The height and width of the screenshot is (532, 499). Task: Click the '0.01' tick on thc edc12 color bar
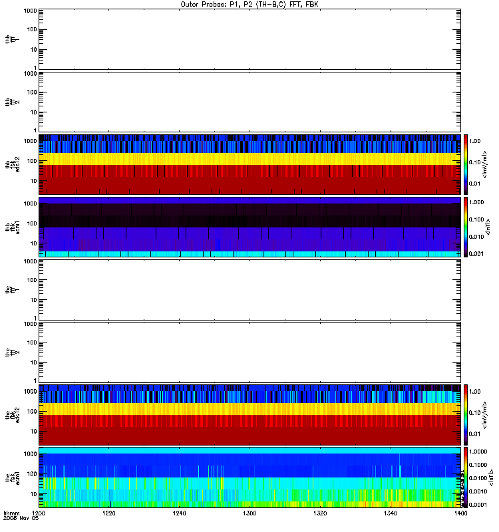[475, 434]
